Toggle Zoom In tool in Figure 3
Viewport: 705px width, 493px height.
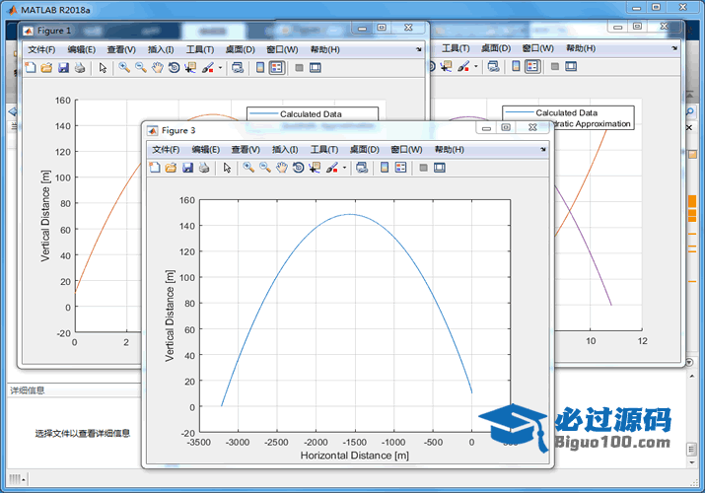click(248, 168)
